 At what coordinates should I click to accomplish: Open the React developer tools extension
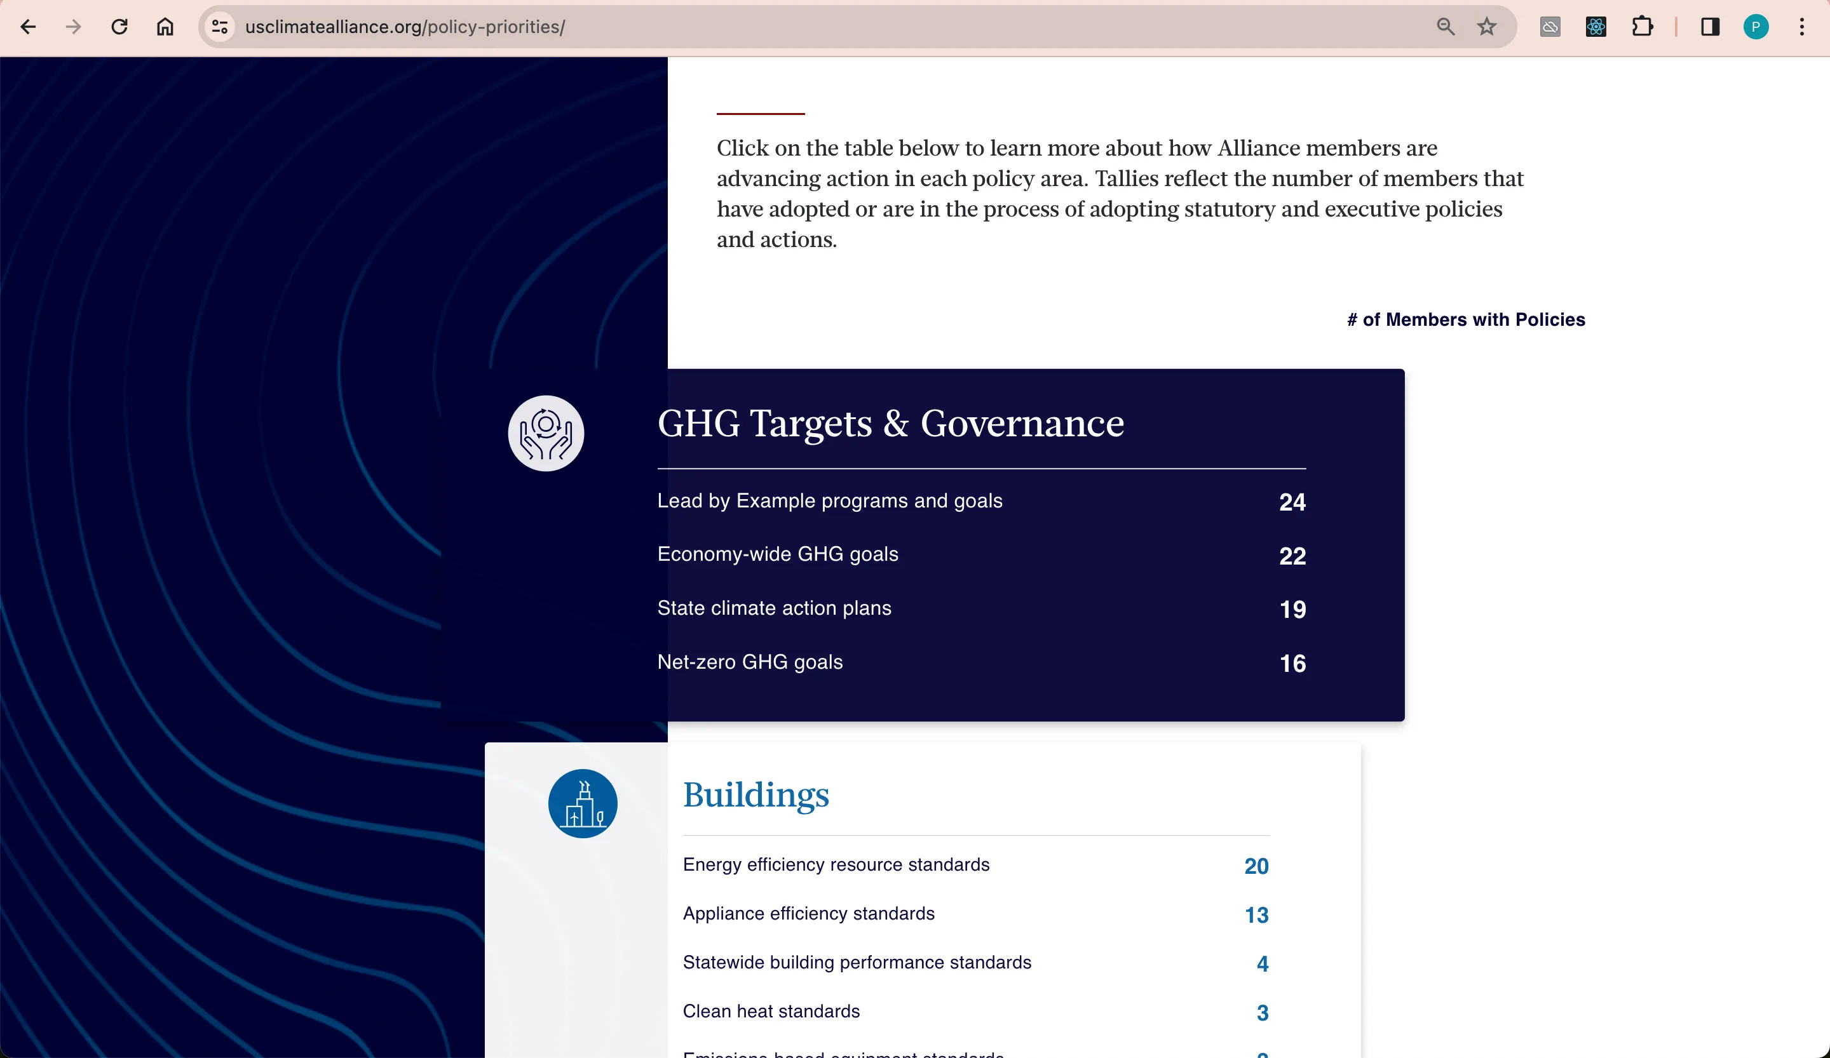tap(1596, 27)
